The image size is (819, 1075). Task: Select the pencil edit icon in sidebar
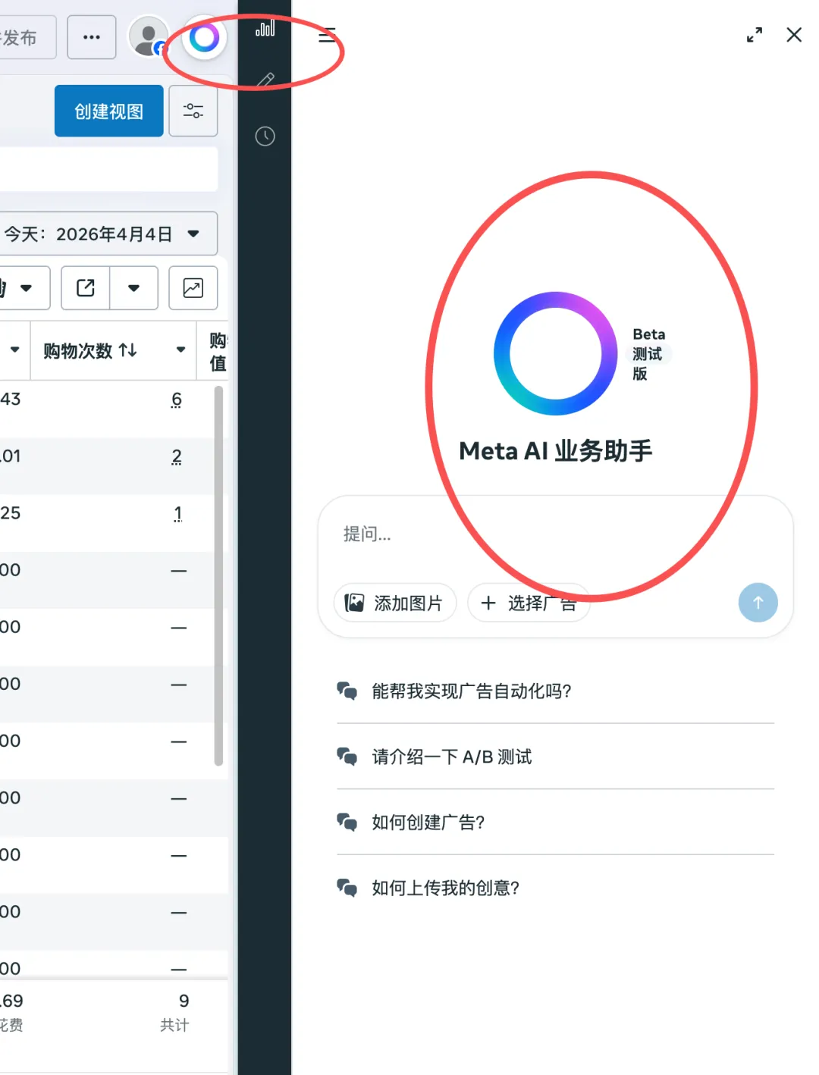(x=265, y=80)
